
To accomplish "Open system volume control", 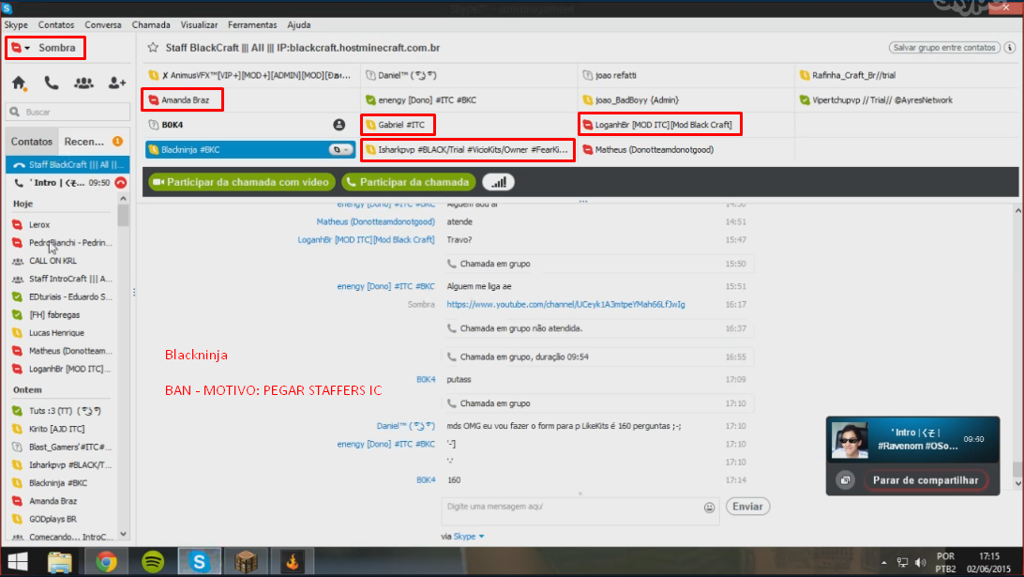I will (x=921, y=563).
